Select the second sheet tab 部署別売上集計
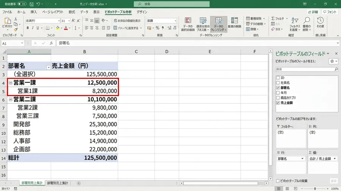 pyautogui.click(x=58, y=183)
